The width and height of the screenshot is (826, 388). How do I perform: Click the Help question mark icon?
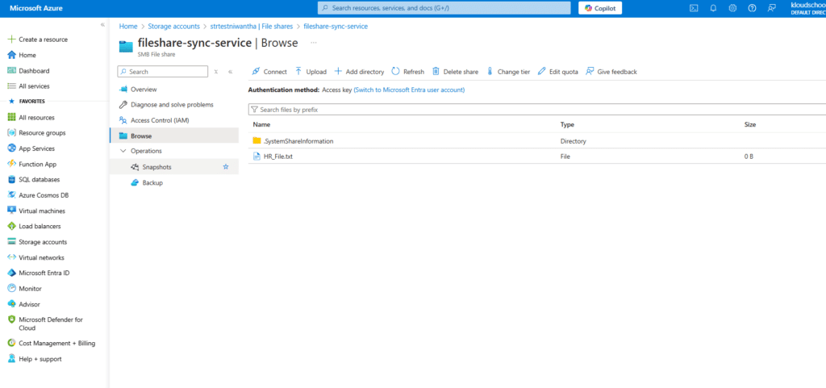(x=752, y=8)
